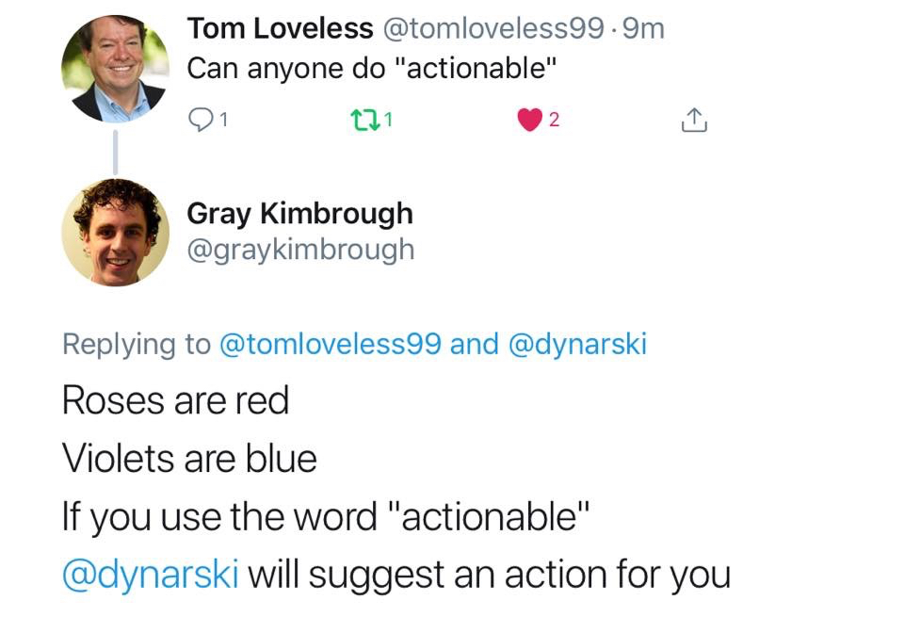Open the share icon on Tom's tweet
Viewport: 904px width, 633px height.
point(693,120)
